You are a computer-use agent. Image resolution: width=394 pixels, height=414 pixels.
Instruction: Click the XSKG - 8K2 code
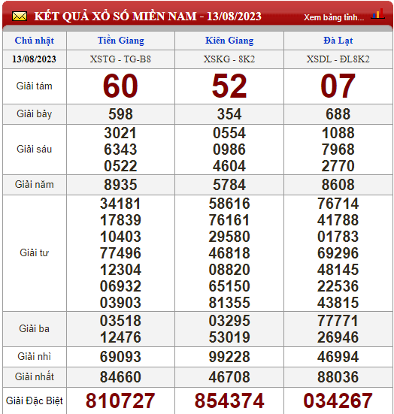pyautogui.click(x=229, y=59)
